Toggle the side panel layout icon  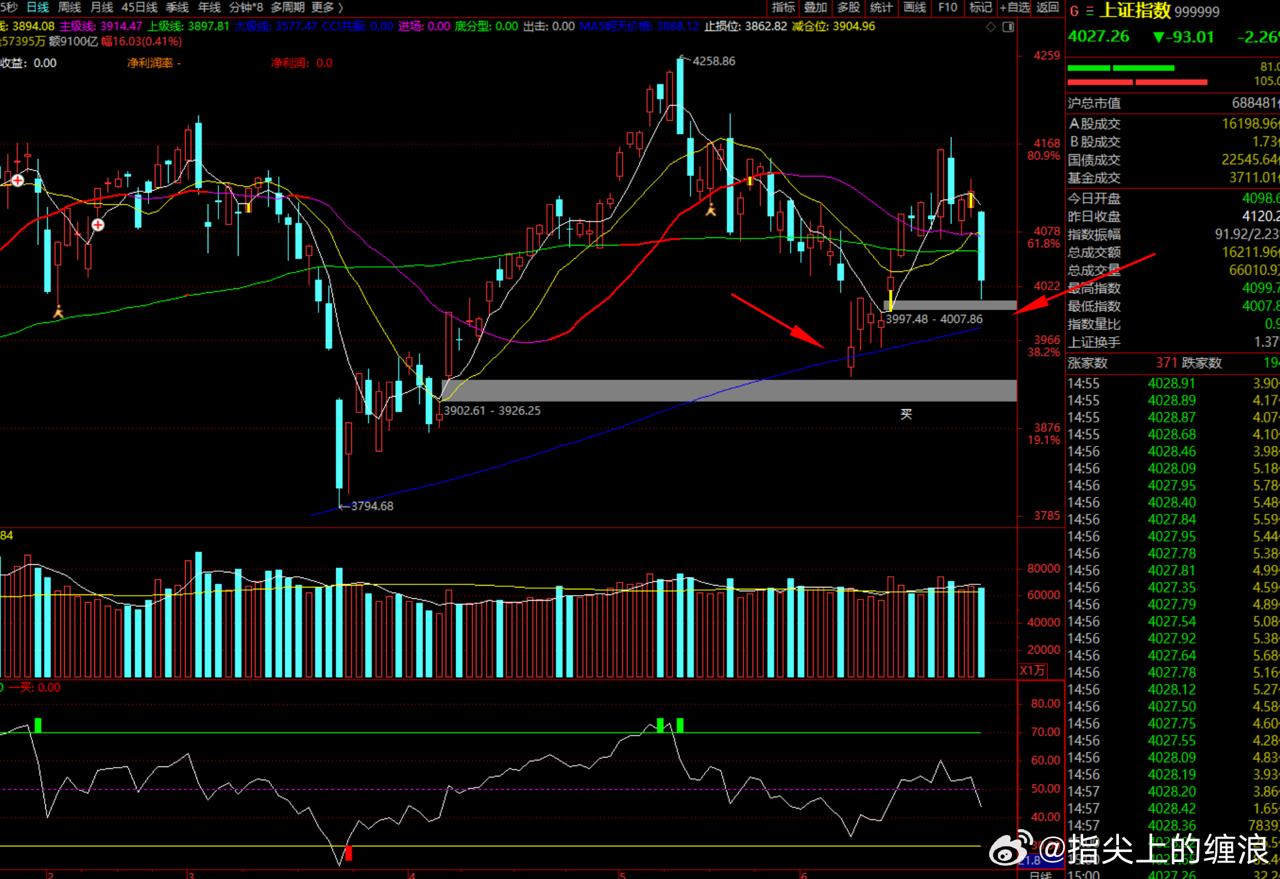pyautogui.click(x=1008, y=27)
